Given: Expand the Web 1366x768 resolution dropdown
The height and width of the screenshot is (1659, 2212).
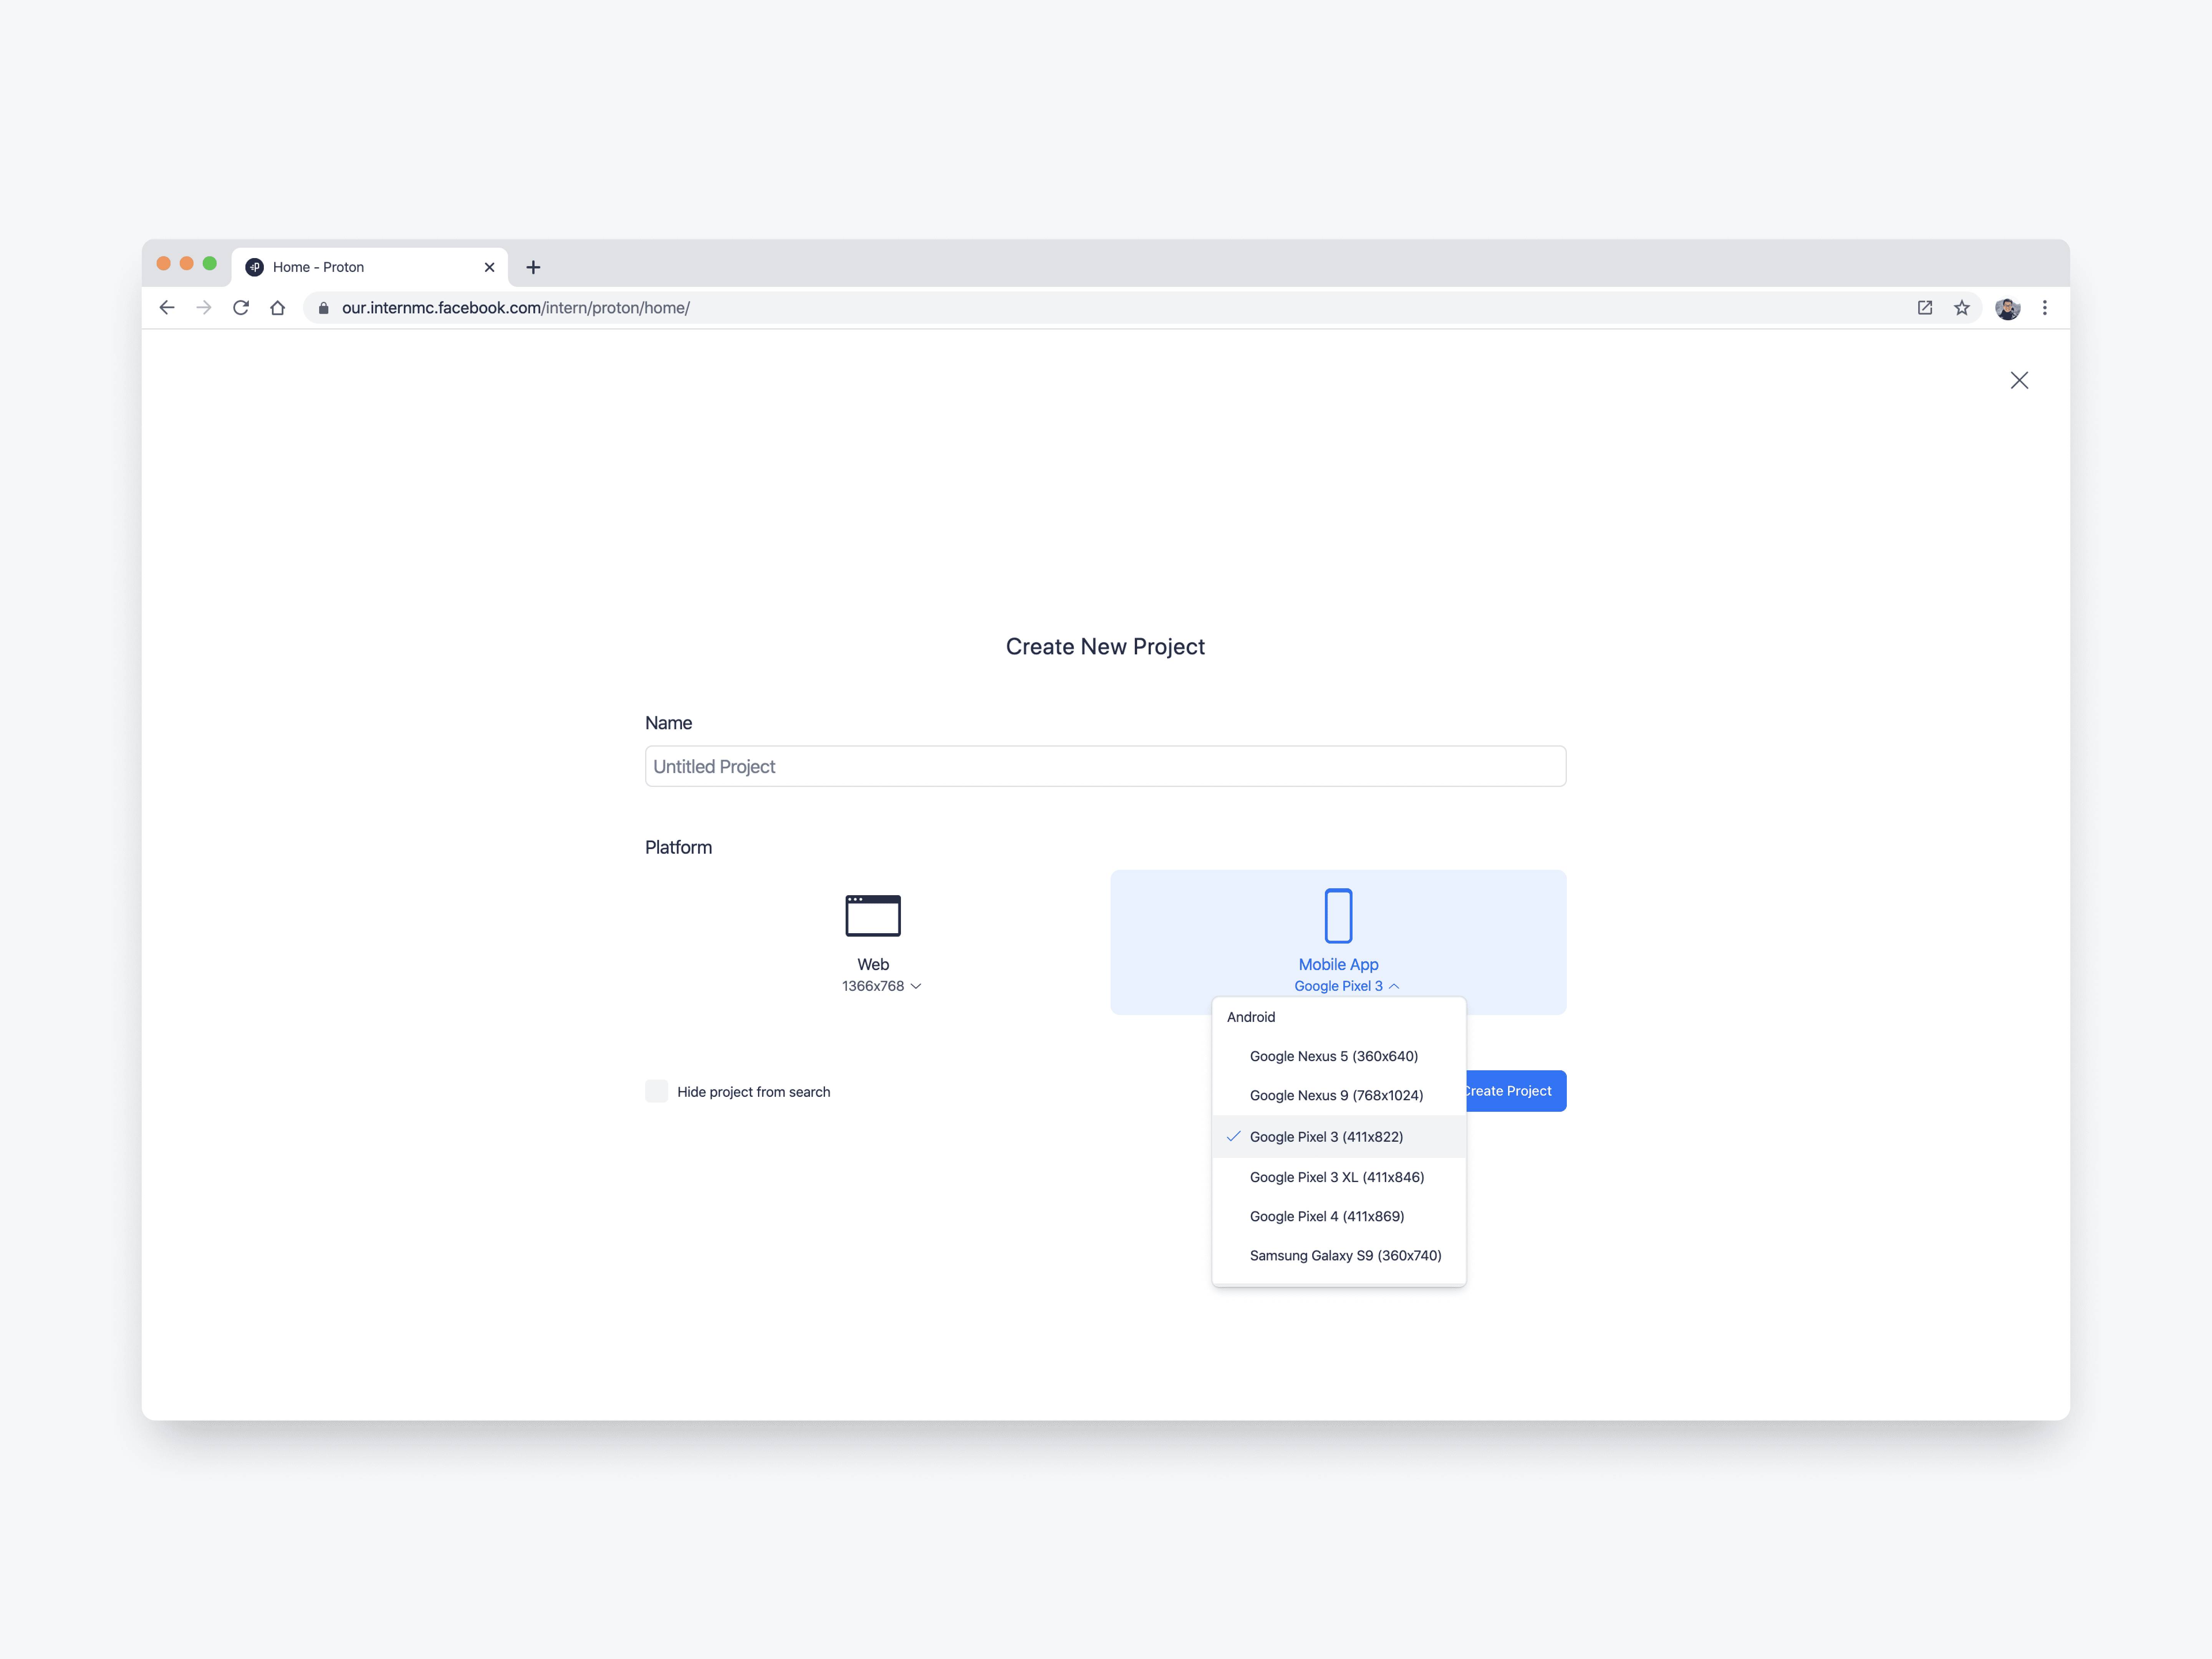Looking at the screenshot, I should click(x=881, y=986).
